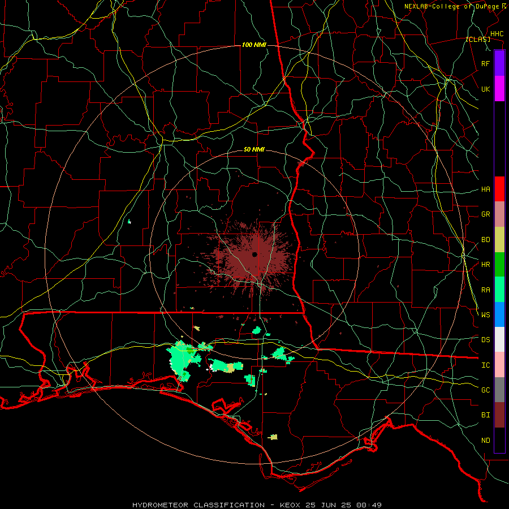Click the GC gray legend swatch

(499, 390)
